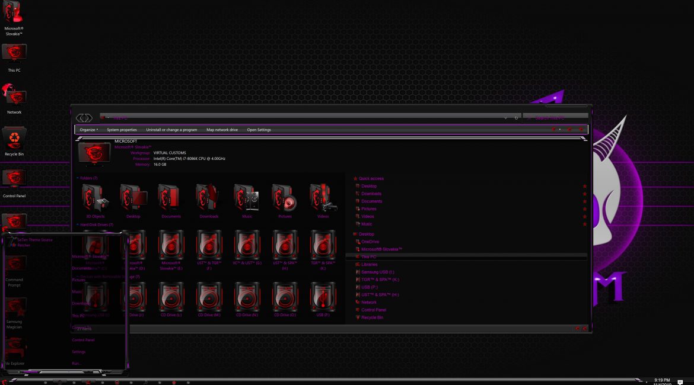The height and width of the screenshot is (385, 694).
Task: Choose Run... in the Start menu
Action: click(x=76, y=363)
